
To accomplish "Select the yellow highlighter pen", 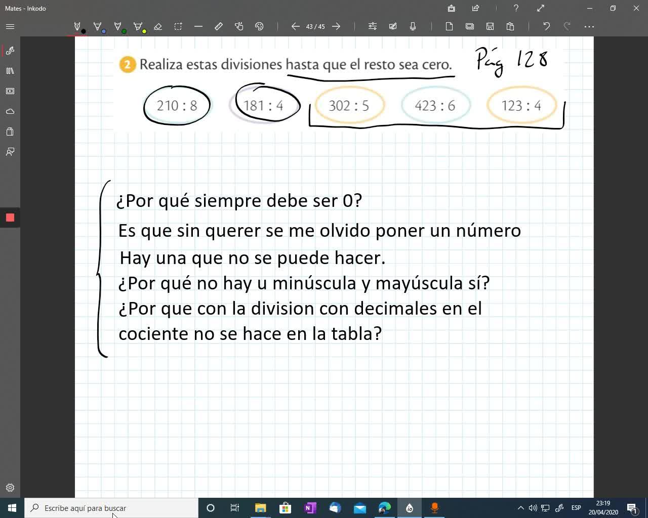I will pos(138,26).
